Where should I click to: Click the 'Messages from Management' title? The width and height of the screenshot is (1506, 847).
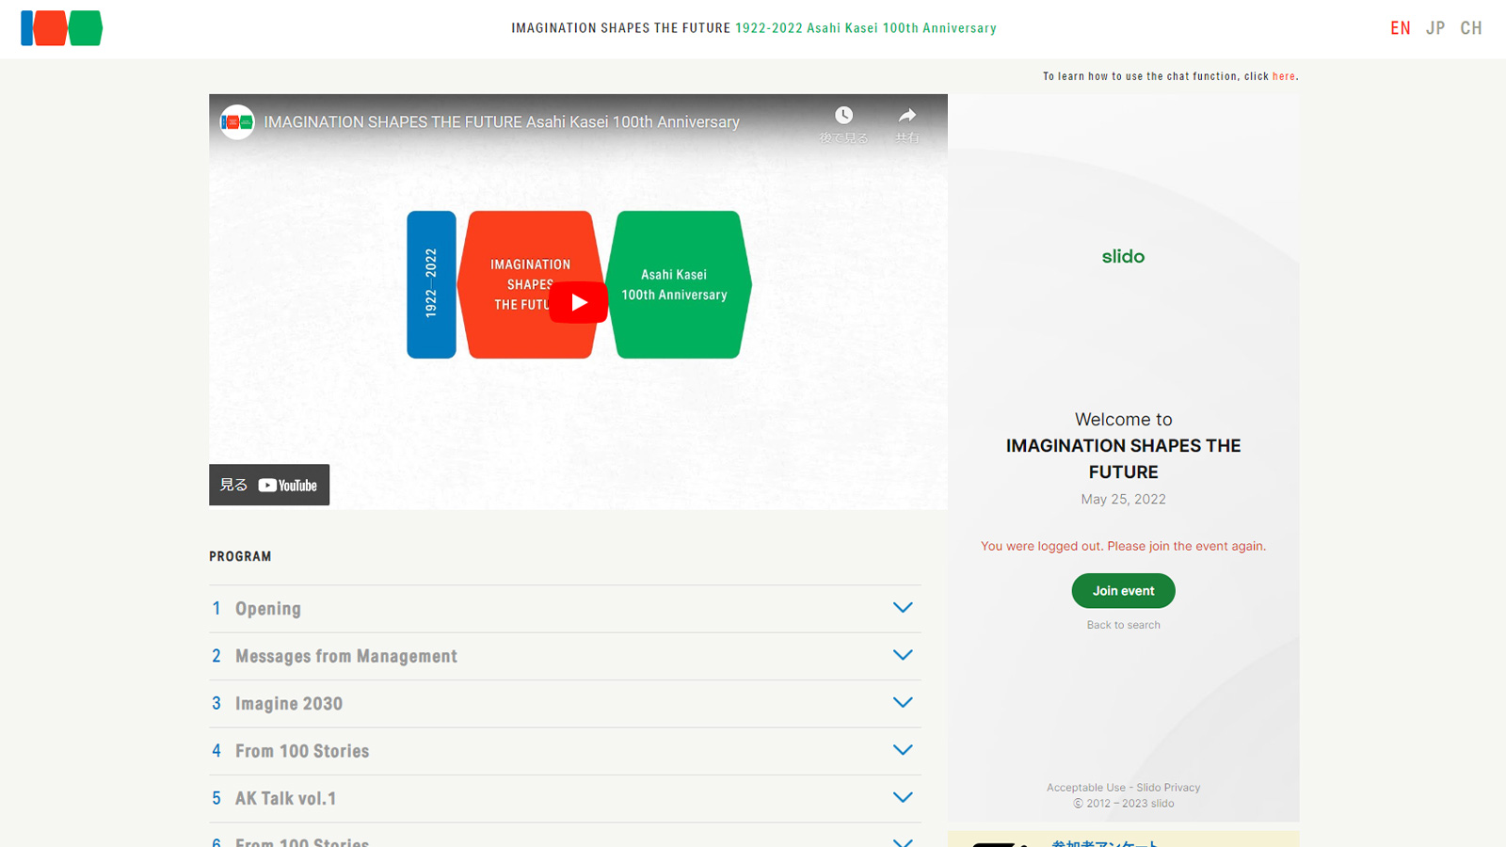coord(346,656)
